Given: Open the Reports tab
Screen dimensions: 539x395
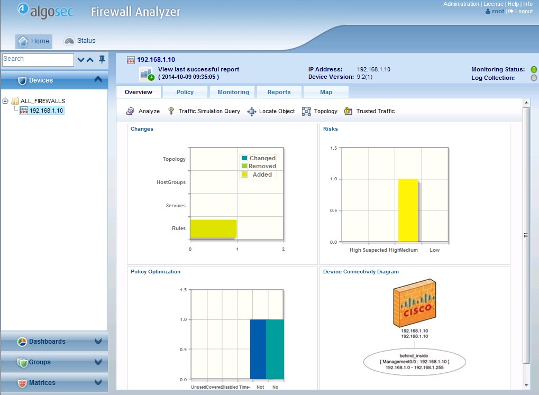Looking at the screenshot, I should [x=279, y=92].
